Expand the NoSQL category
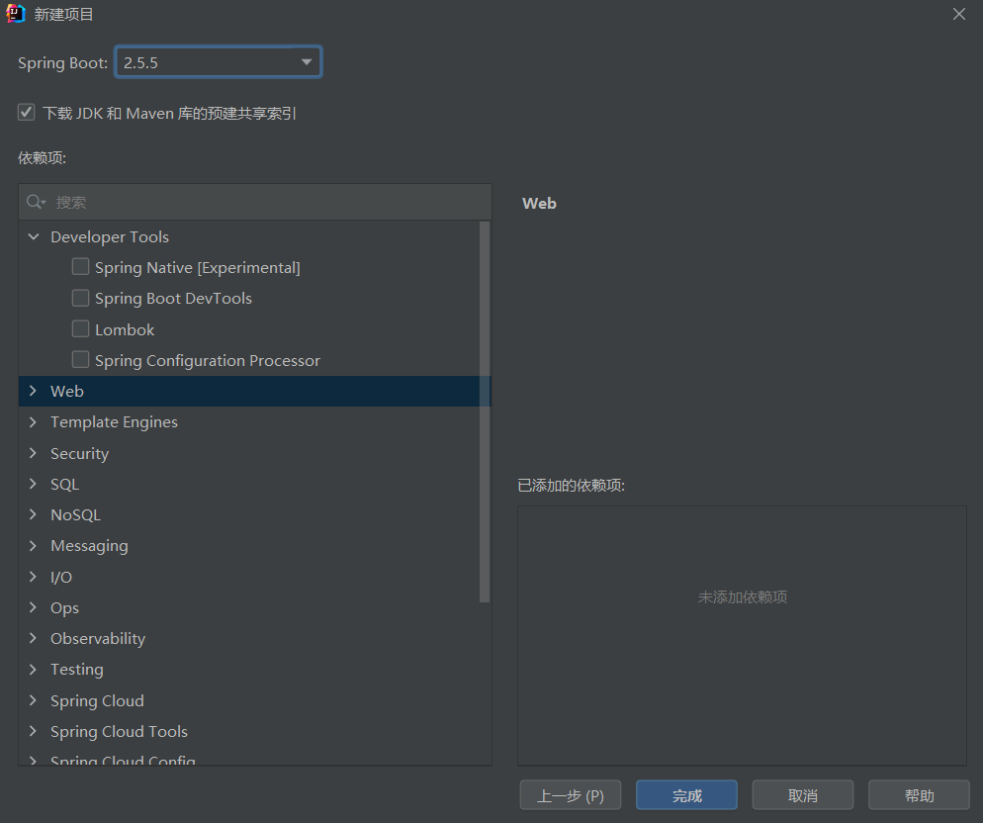The height and width of the screenshot is (823, 983). click(34, 514)
